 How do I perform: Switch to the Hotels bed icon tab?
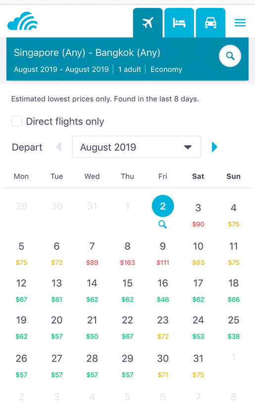179,23
